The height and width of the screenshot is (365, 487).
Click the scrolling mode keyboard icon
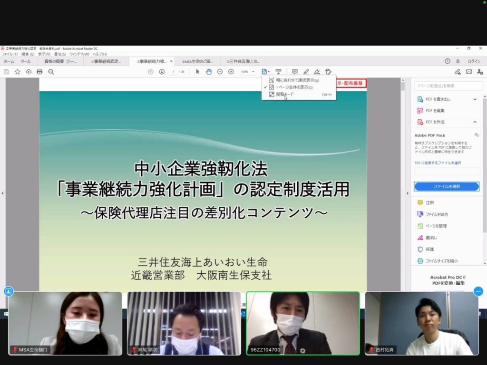coord(278,72)
